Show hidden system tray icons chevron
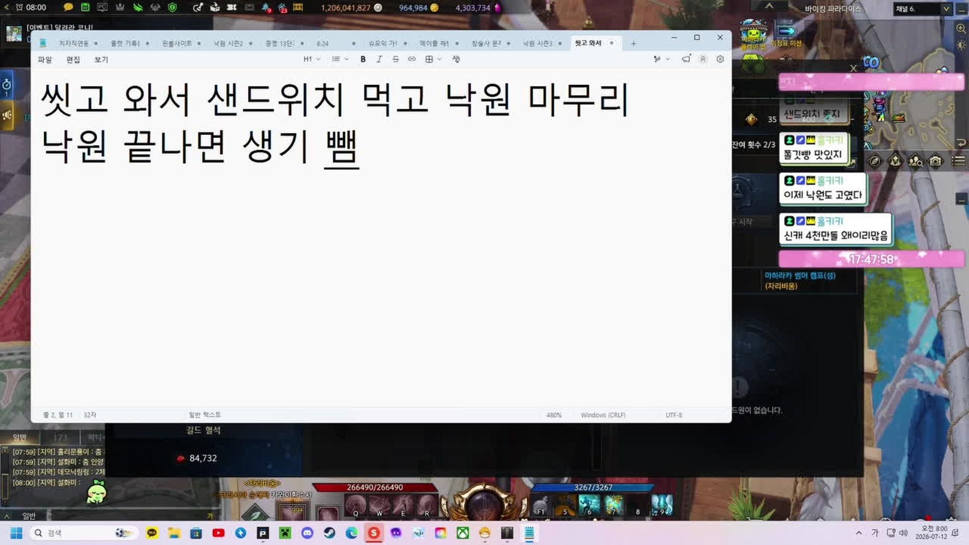 [859, 533]
